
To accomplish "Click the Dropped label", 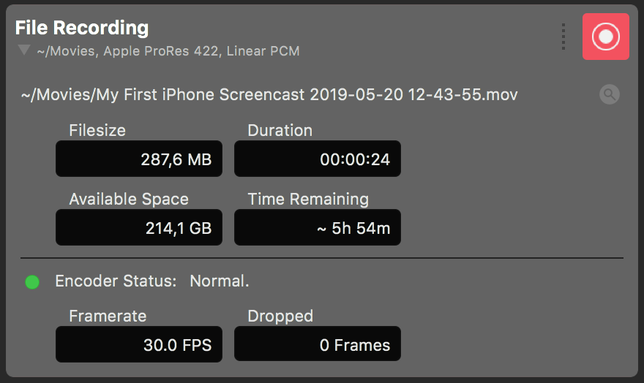I will coord(280,316).
